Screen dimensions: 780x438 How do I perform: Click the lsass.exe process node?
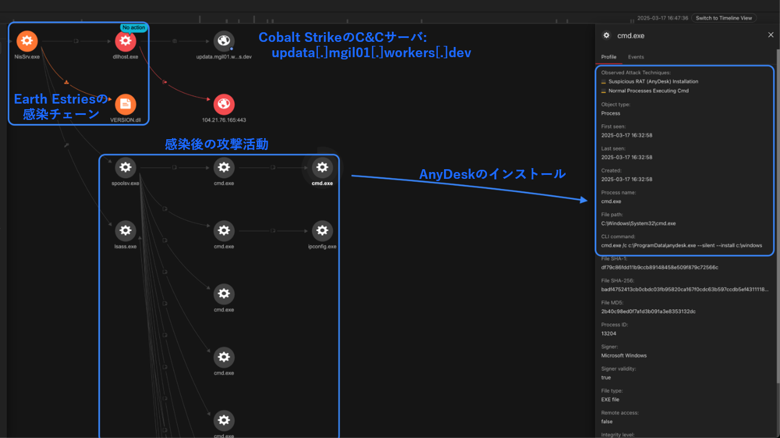pos(126,231)
